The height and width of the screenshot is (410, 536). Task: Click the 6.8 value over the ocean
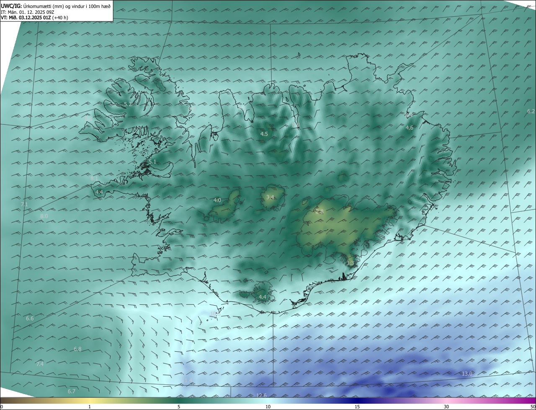click(77, 349)
